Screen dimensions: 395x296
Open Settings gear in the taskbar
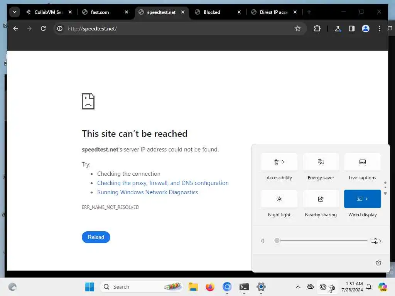(x=261, y=287)
